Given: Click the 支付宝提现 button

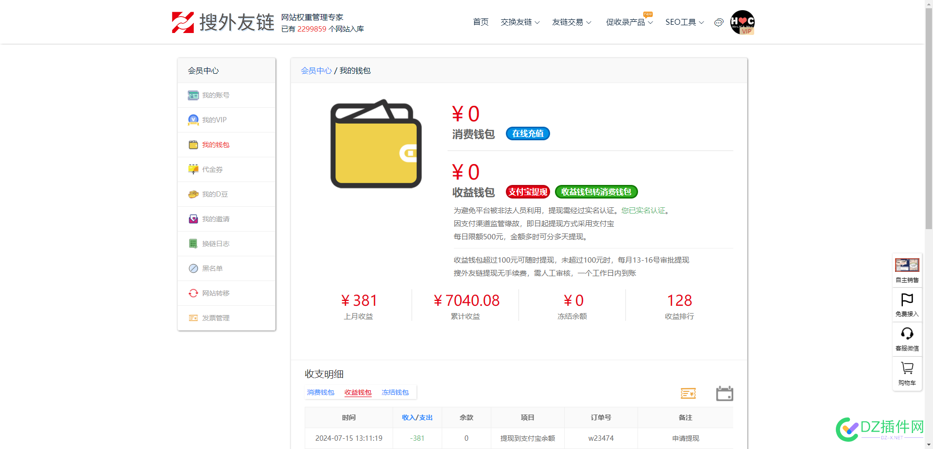Looking at the screenshot, I should click(528, 192).
